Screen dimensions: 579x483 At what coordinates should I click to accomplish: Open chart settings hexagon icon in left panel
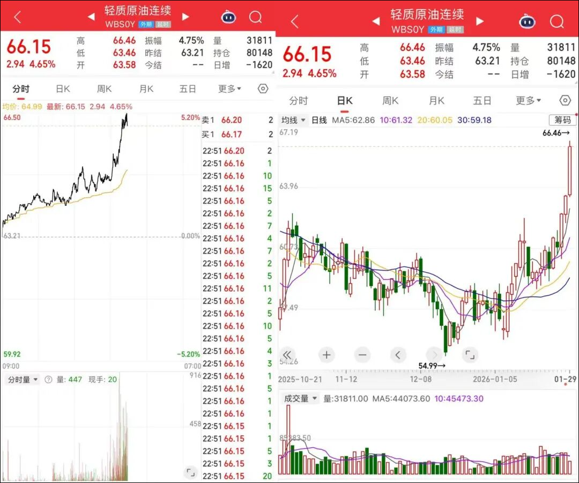point(263,88)
